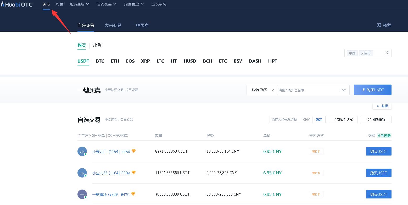The height and width of the screenshot is (205, 408).
Task: Switch to the 一键买卖 tab
Action: [140, 25]
